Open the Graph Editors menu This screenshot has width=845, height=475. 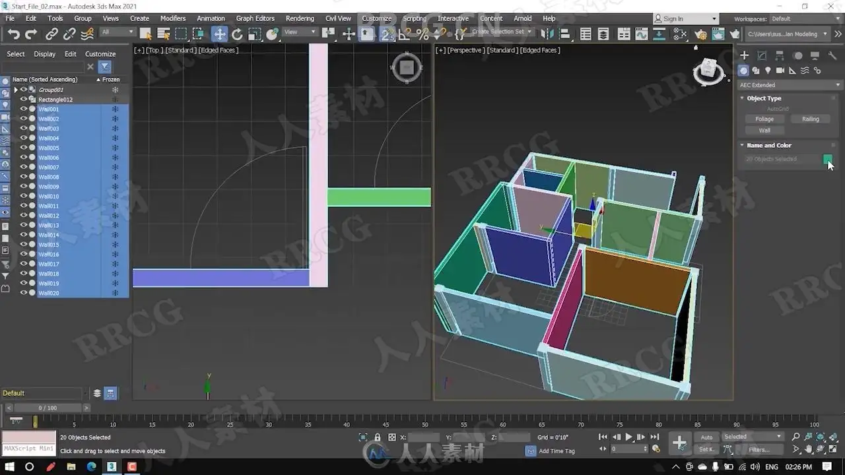[255, 18]
